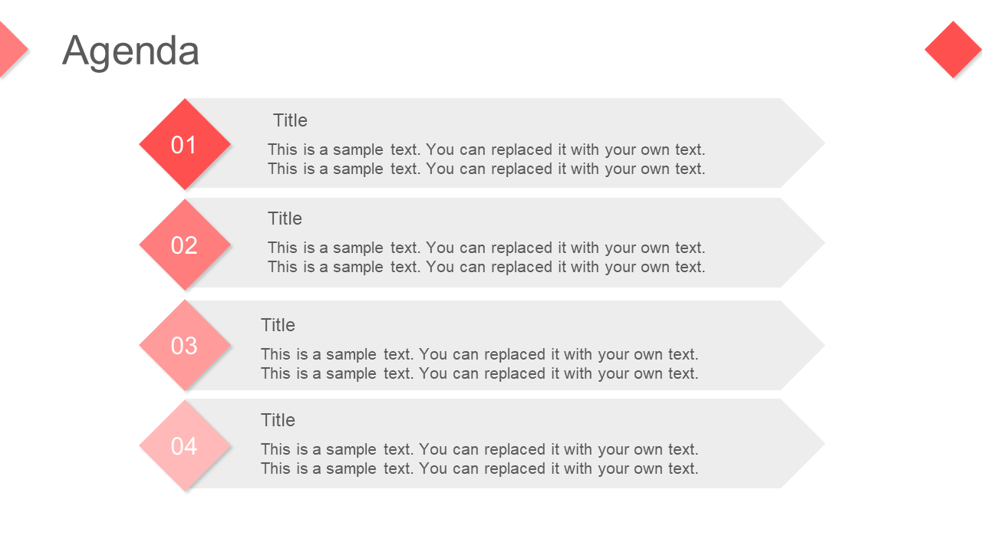The image size is (982, 552).
Task: Click the gray arrow tip of banner 02
Action: (x=802, y=242)
